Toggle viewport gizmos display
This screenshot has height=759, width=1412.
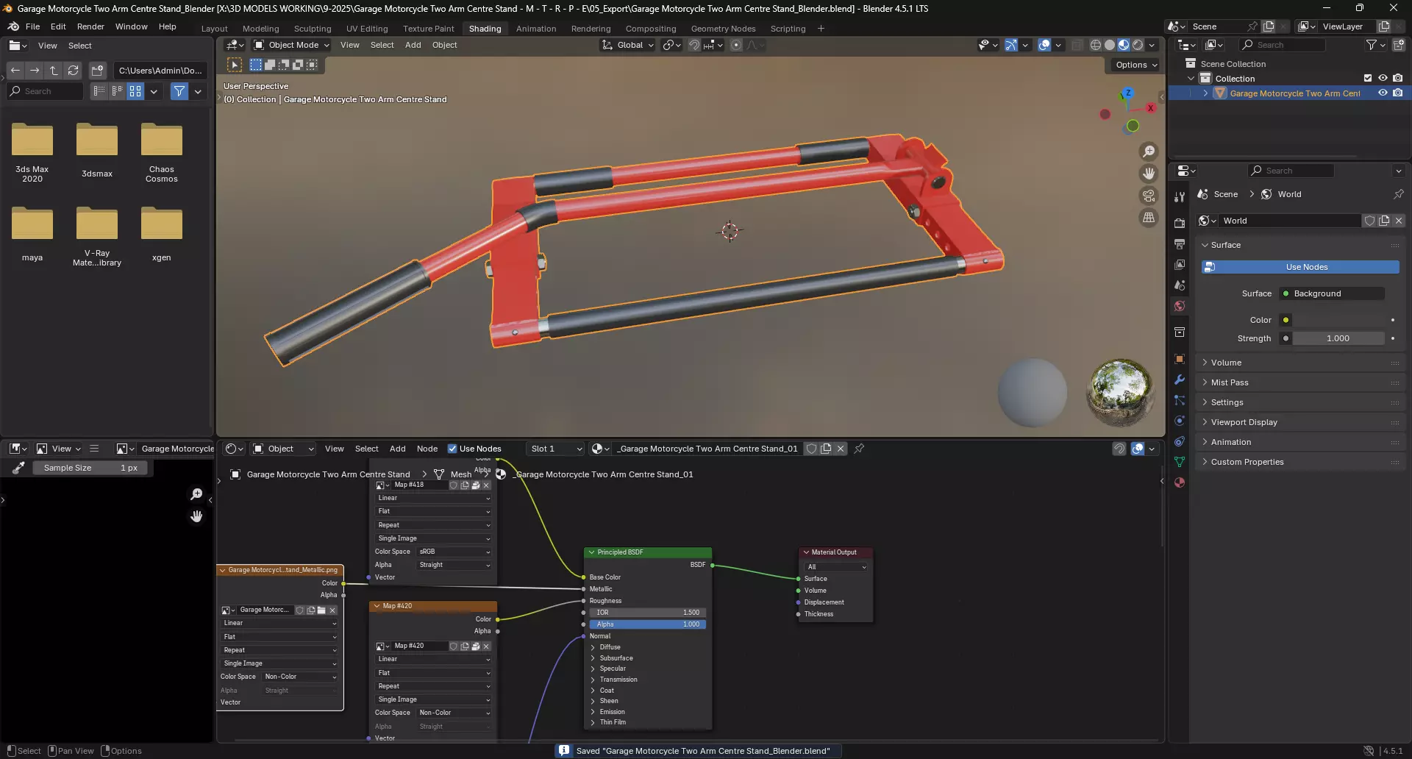tap(1011, 46)
